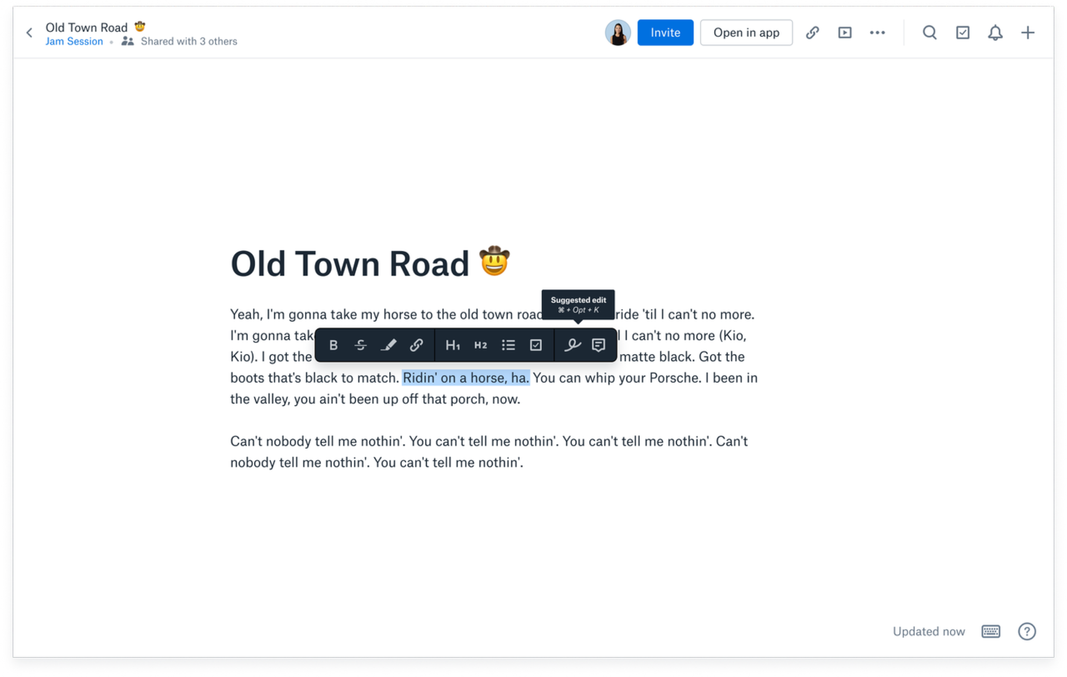Image resolution: width=1067 pixels, height=677 pixels.
Task: Click Shared with 3 others
Action: coord(189,41)
